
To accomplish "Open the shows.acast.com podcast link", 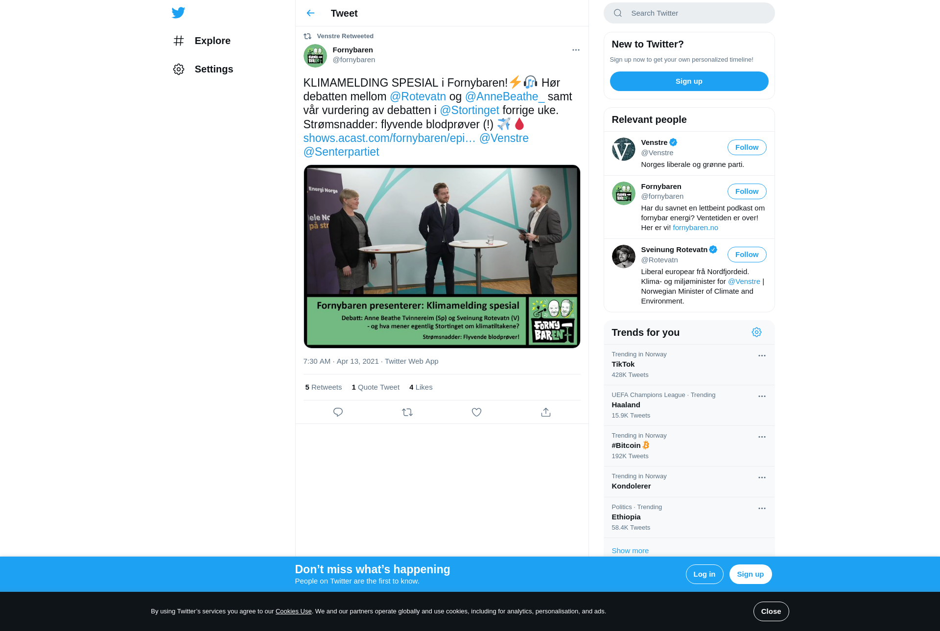I will (389, 138).
